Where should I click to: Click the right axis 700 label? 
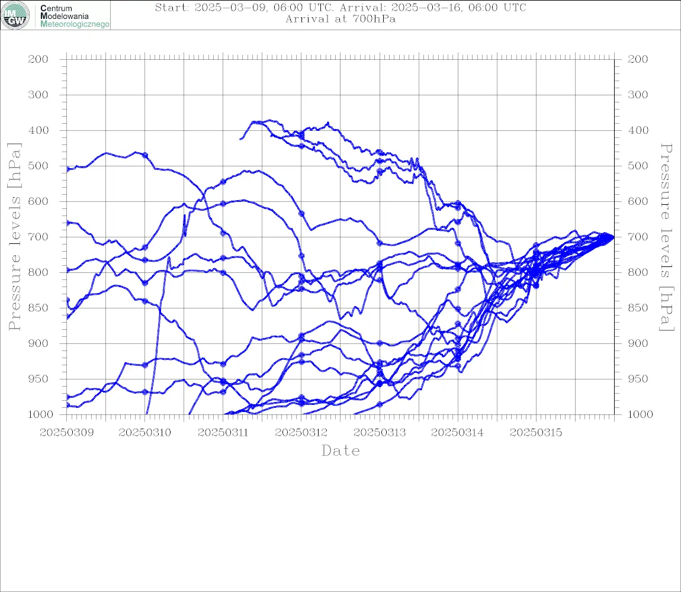638,237
